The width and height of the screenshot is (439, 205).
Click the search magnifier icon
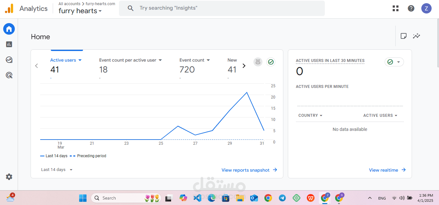(130, 8)
